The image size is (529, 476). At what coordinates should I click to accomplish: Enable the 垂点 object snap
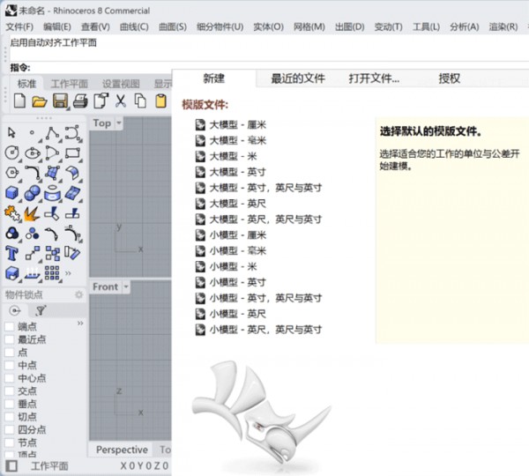click(x=9, y=404)
